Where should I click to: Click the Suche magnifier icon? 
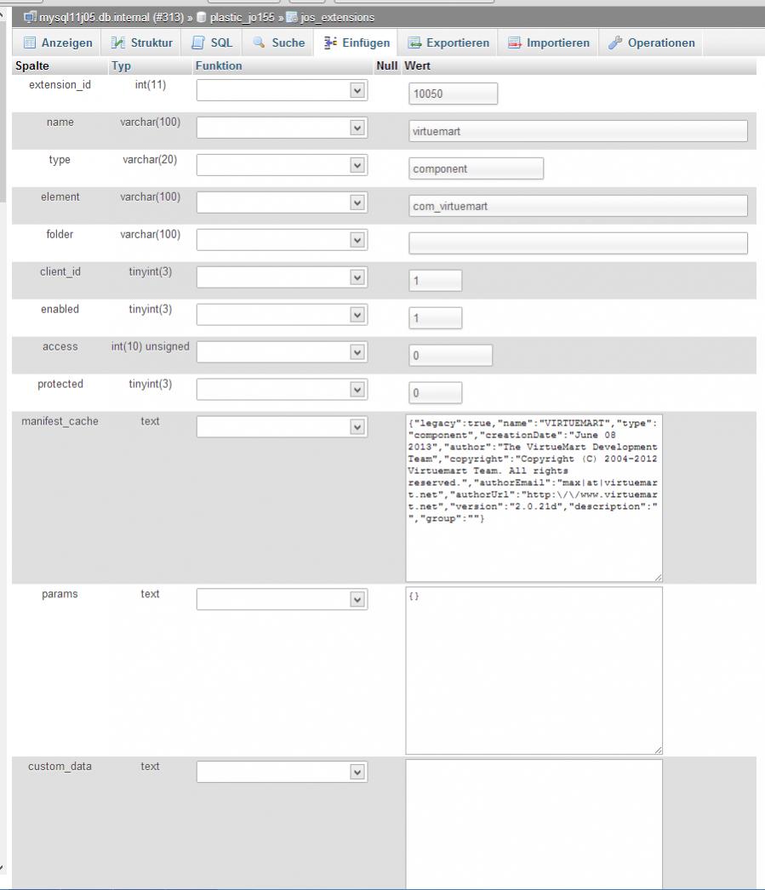(260, 43)
